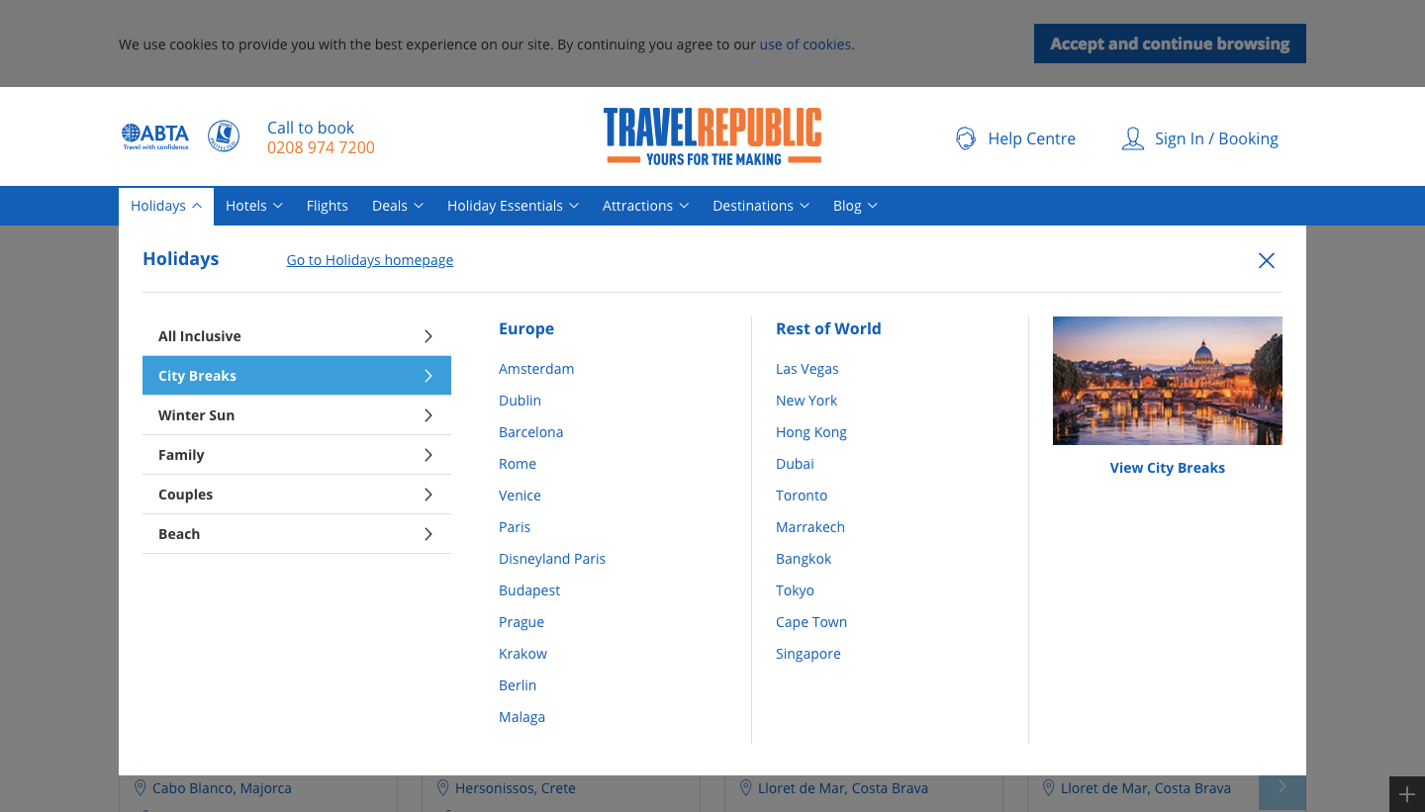Click the Europe column heading
The width and height of the screenshot is (1425, 812).
(x=526, y=328)
